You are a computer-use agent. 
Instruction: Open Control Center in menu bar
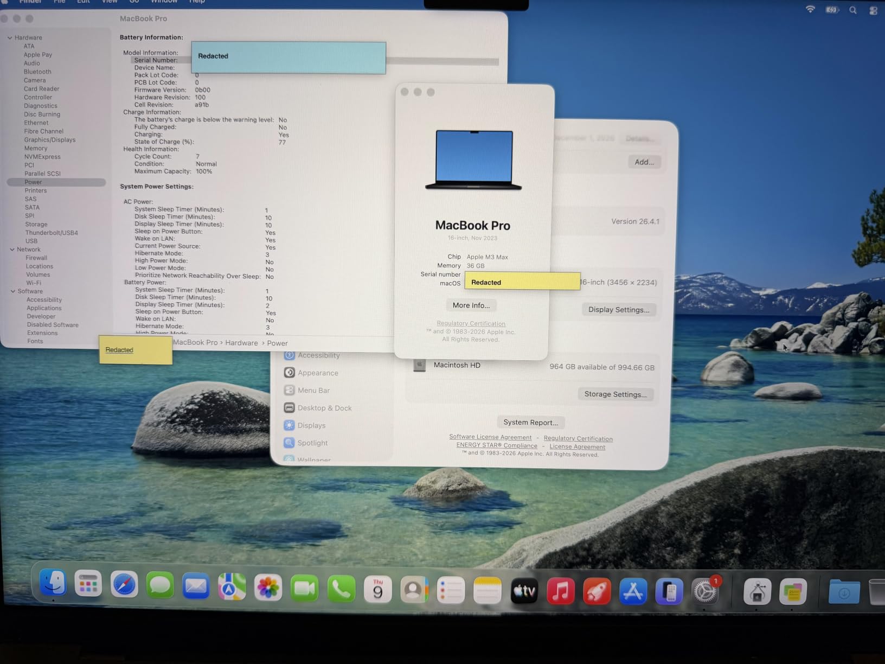tap(873, 10)
